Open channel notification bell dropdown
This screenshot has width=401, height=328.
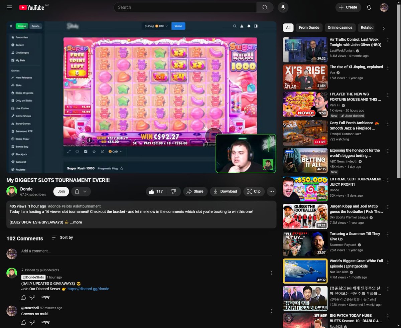(x=81, y=191)
